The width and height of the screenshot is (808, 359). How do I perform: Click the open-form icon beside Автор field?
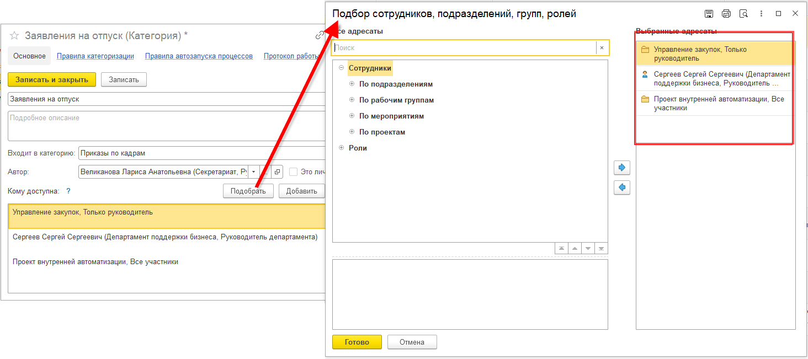point(278,172)
